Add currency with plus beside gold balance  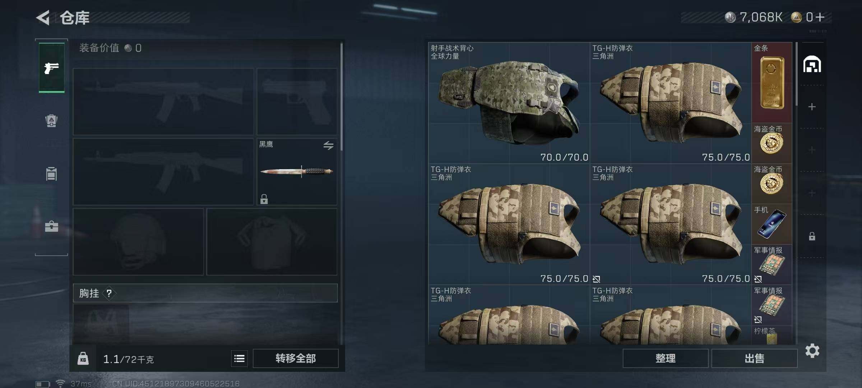[x=820, y=17]
